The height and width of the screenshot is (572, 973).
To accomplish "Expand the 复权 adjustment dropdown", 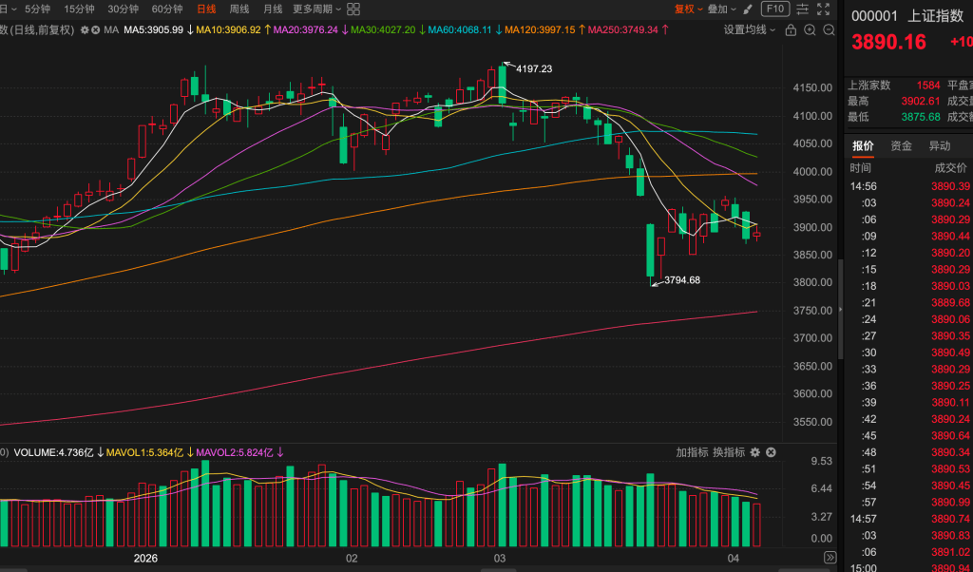I will click(689, 10).
